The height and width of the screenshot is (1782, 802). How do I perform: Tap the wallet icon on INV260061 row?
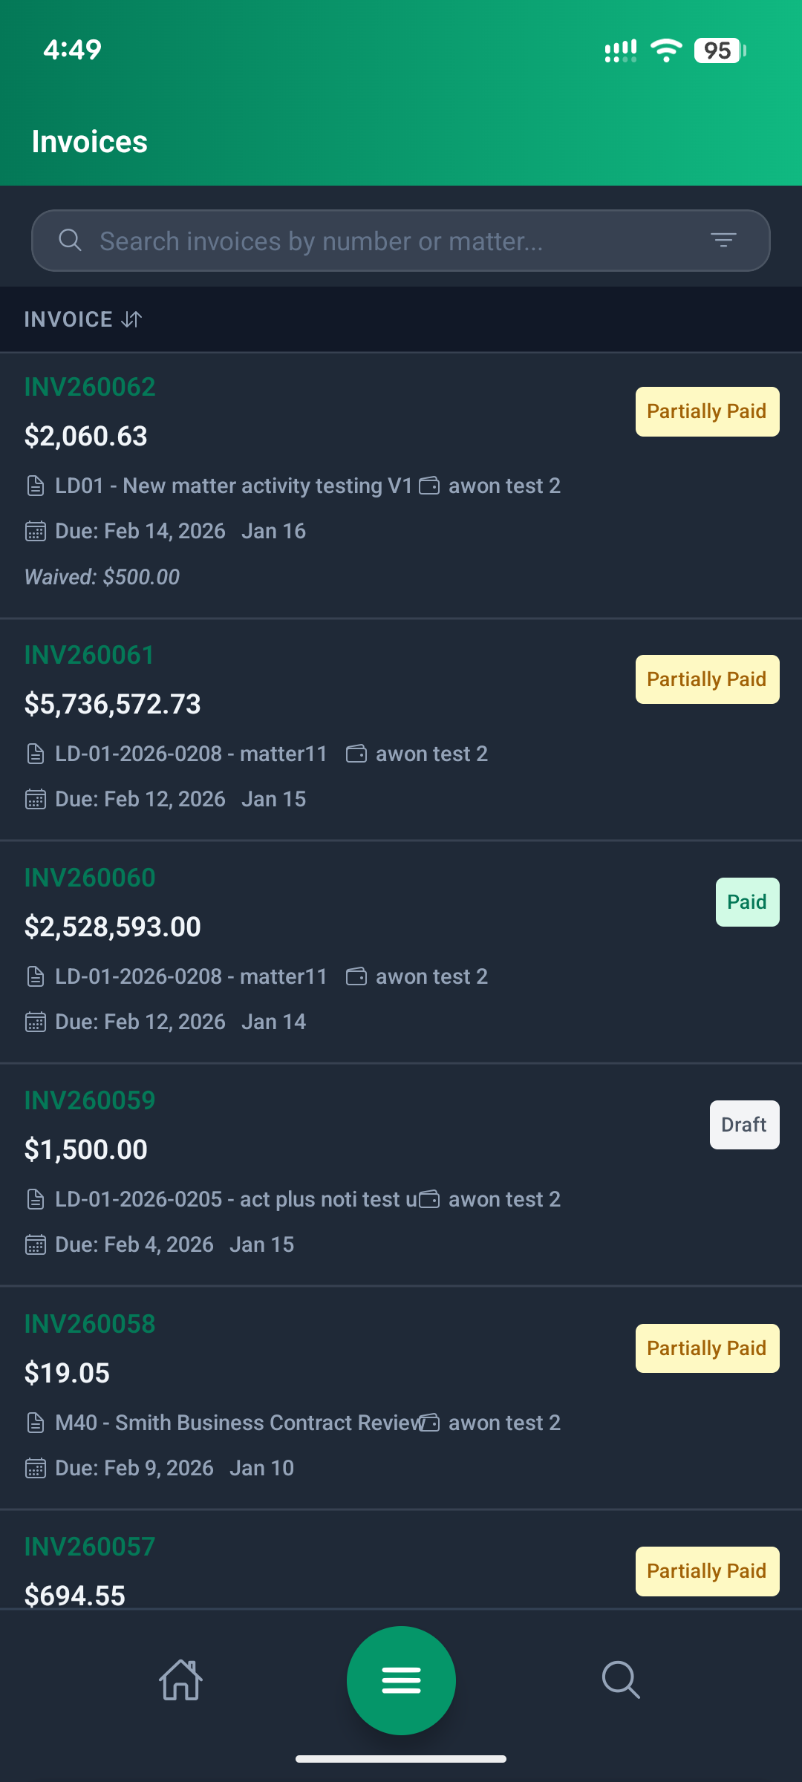356,754
